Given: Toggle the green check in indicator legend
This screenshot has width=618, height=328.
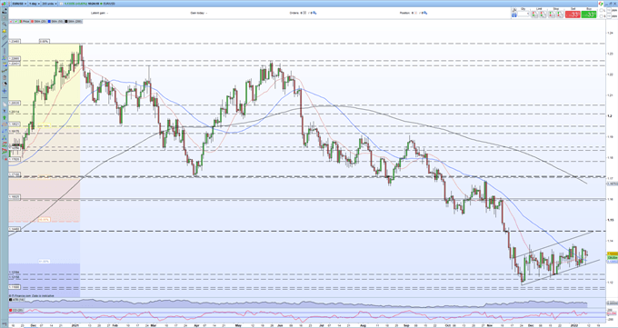Looking at the screenshot, I should (15, 21).
